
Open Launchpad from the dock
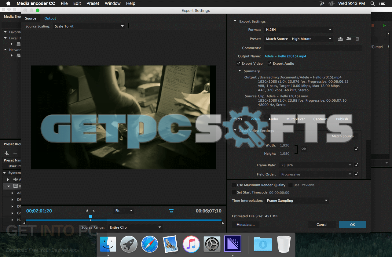129,244
